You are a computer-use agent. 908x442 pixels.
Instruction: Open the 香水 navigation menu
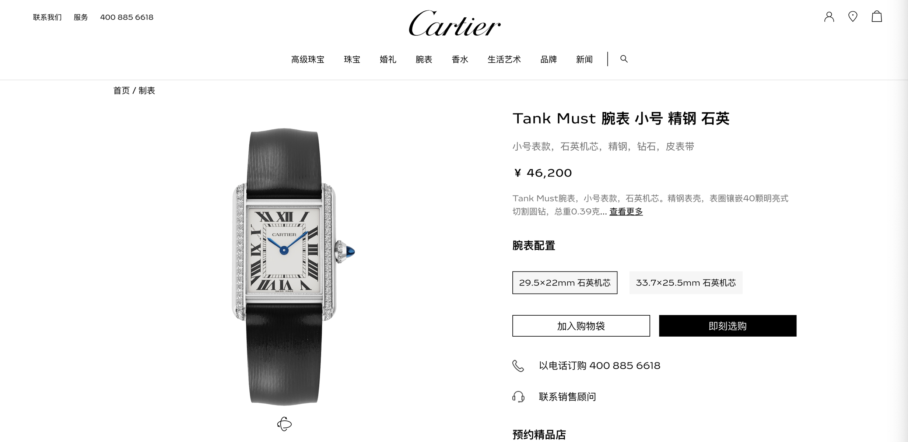pos(460,59)
